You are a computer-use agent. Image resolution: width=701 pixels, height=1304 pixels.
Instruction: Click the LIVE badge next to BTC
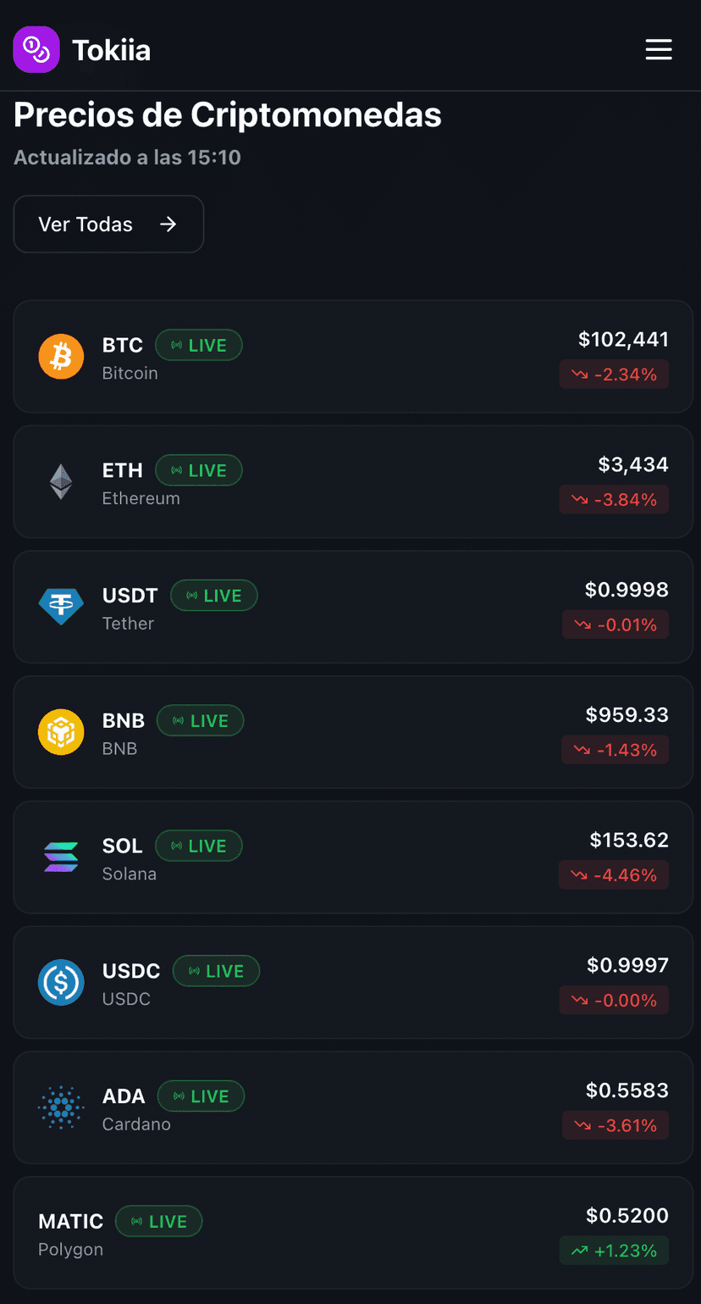click(x=199, y=346)
